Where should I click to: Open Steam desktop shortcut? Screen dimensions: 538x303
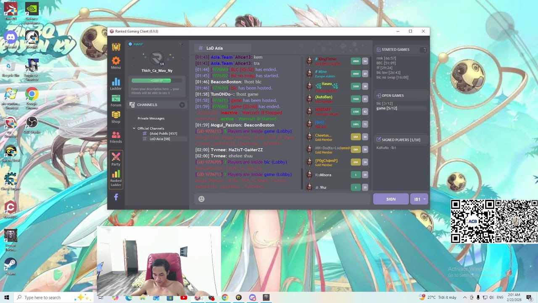click(11, 267)
